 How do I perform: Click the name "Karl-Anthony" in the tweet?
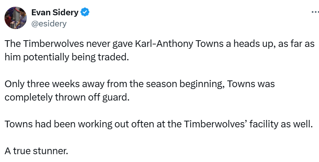click(x=164, y=44)
